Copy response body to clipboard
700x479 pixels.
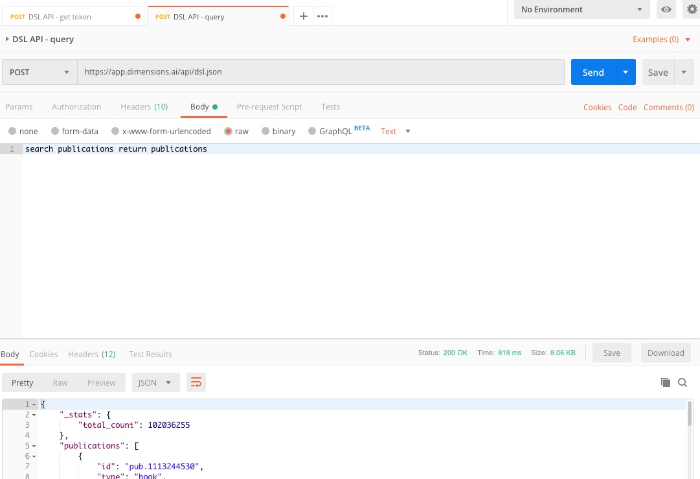click(665, 382)
